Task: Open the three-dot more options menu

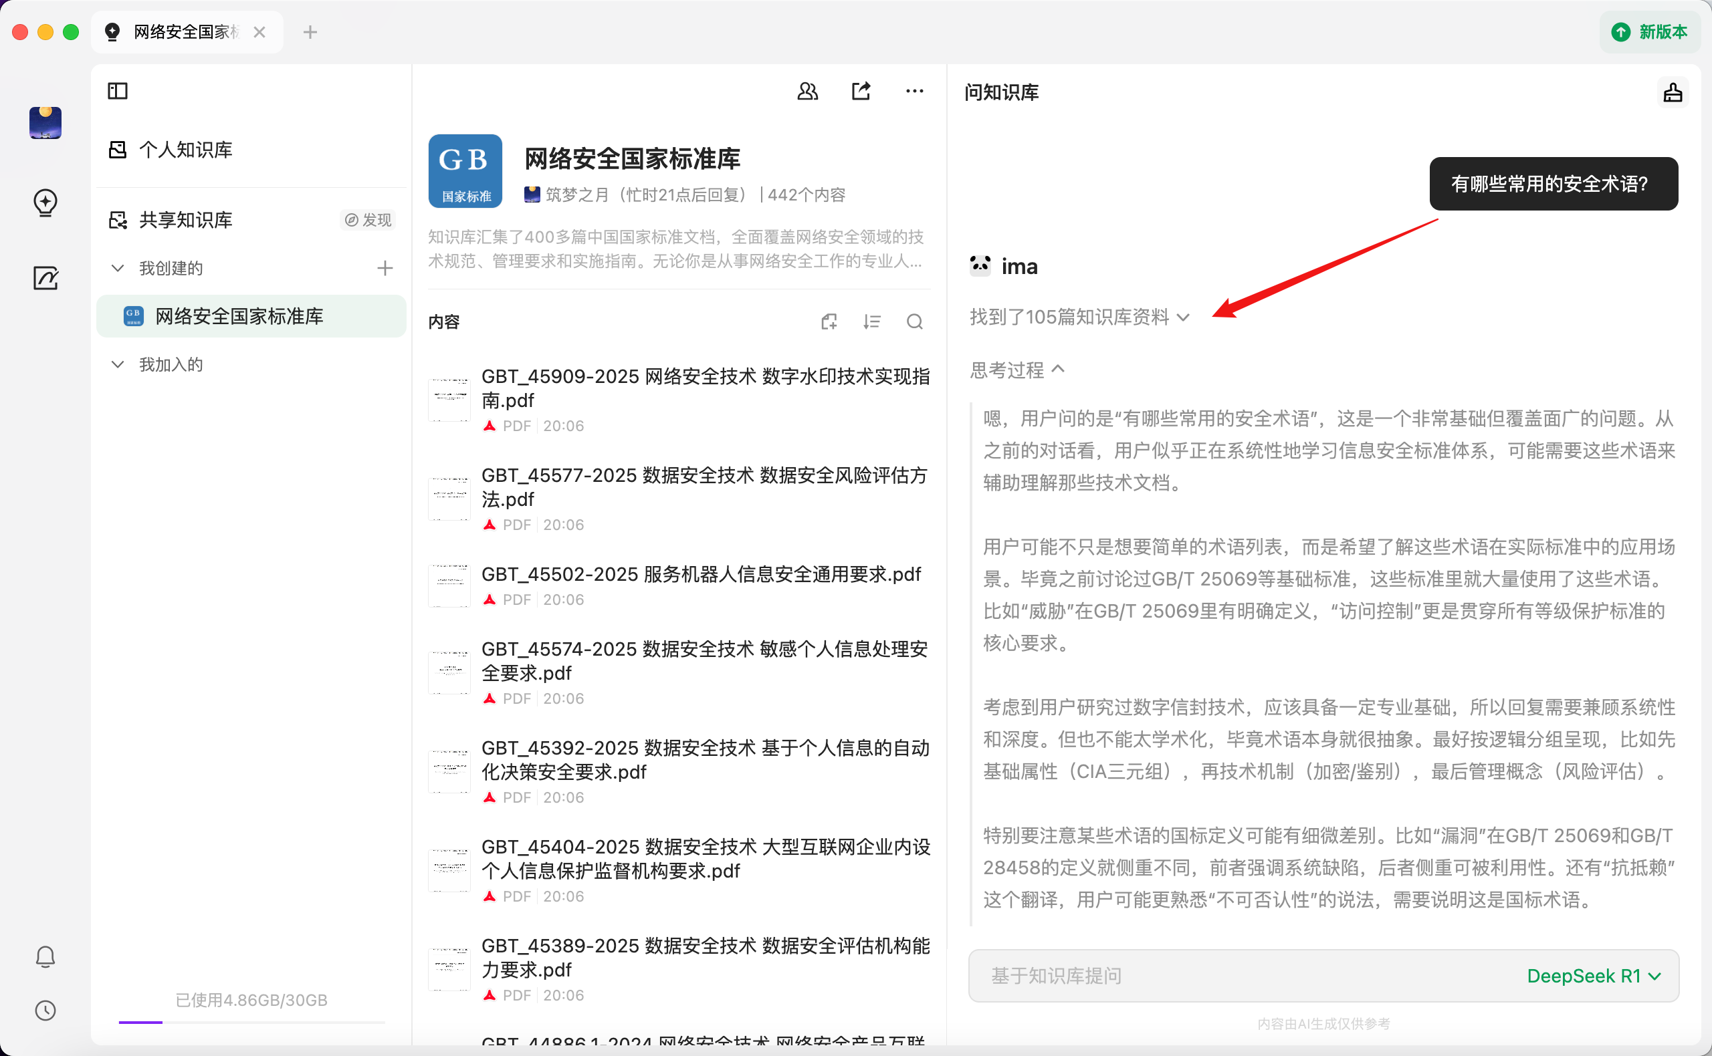Action: tap(914, 92)
